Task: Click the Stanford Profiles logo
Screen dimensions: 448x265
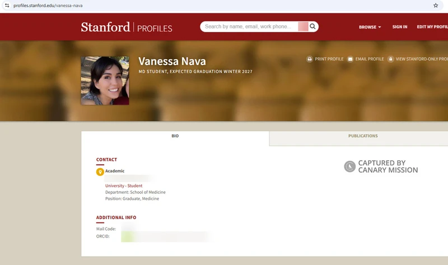Action: tap(127, 27)
